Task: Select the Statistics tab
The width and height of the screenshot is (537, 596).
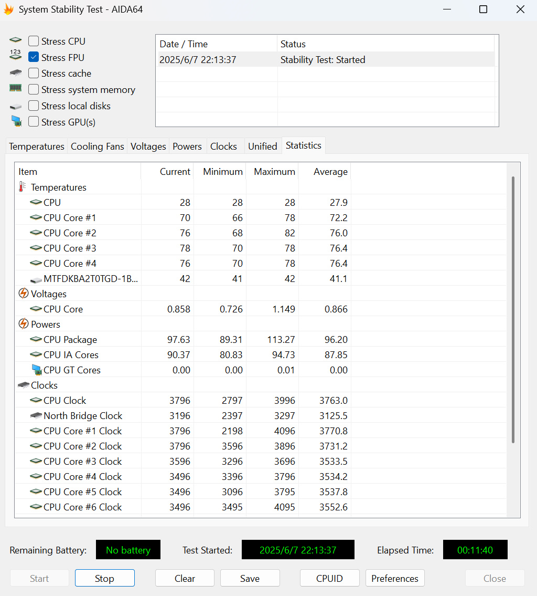Action: click(303, 145)
